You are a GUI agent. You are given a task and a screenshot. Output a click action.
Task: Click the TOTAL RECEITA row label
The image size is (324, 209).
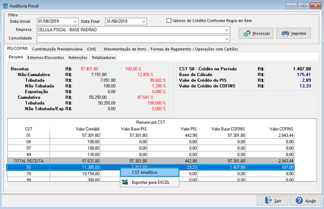[29, 161]
